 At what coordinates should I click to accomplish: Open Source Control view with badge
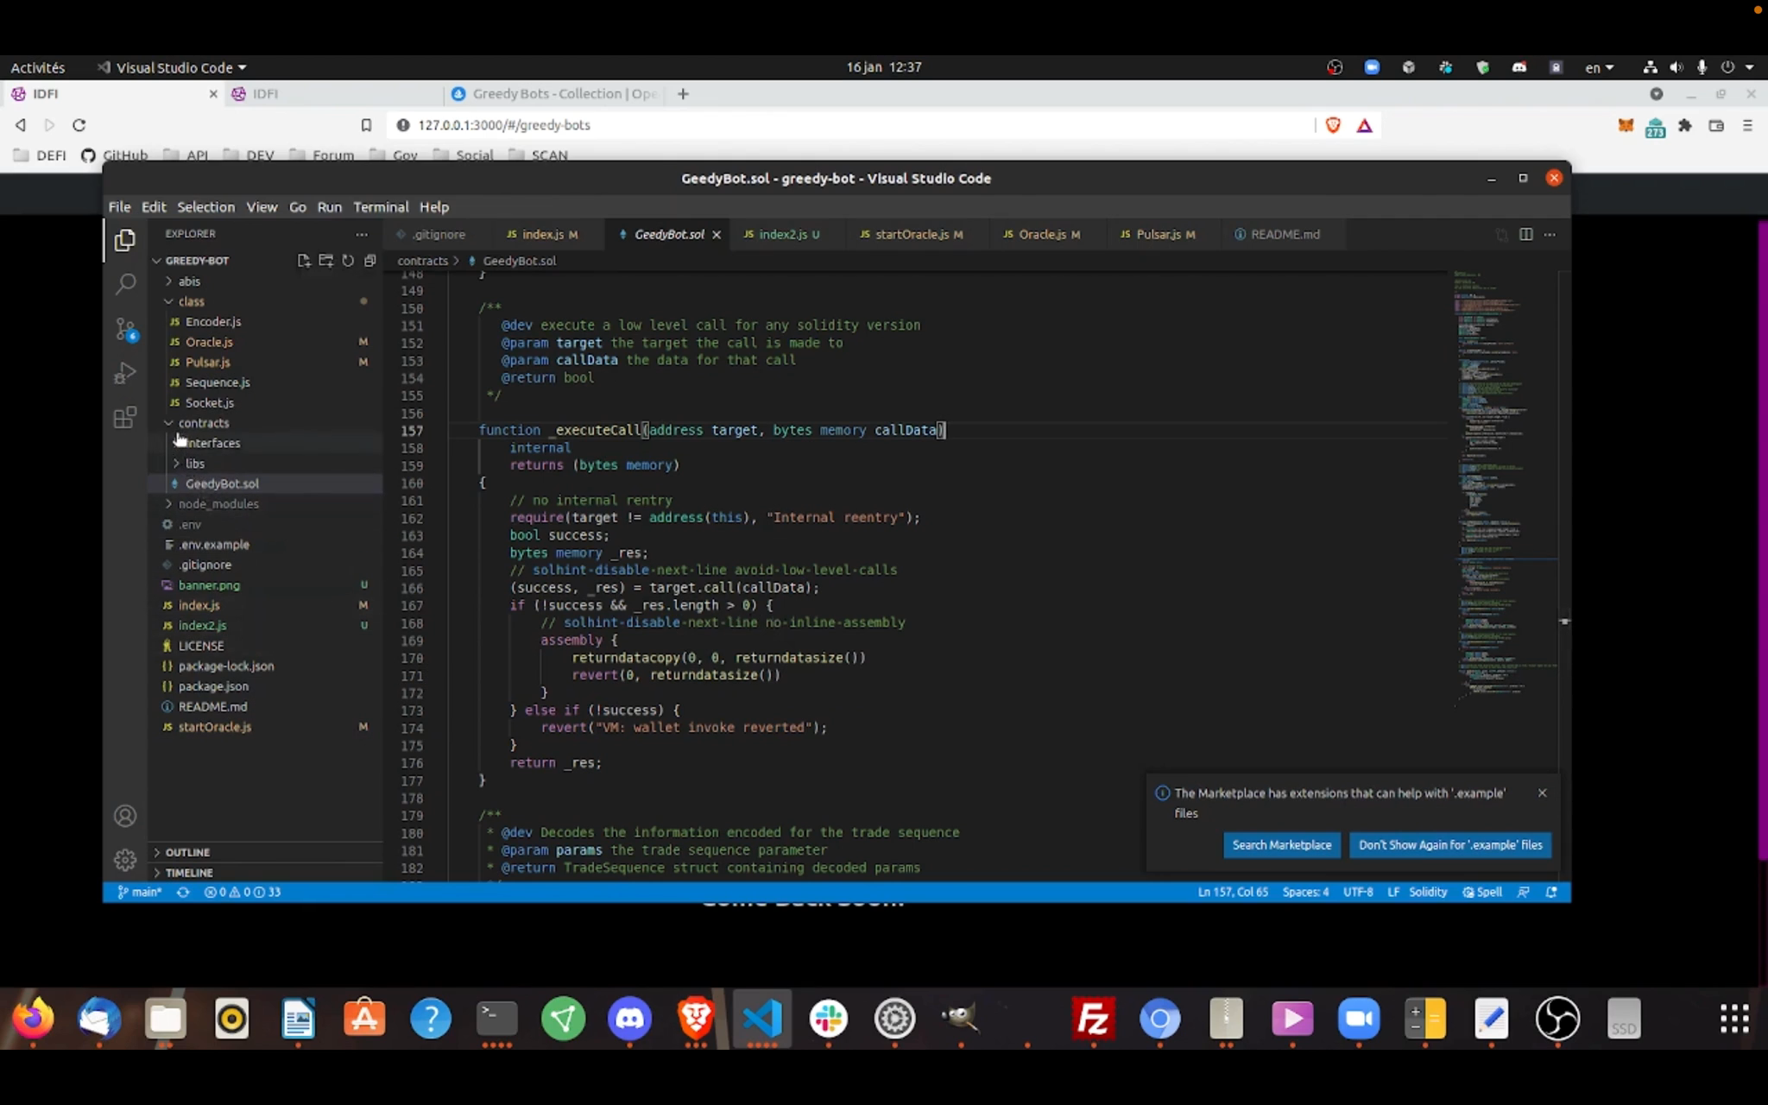coord(125,329)
